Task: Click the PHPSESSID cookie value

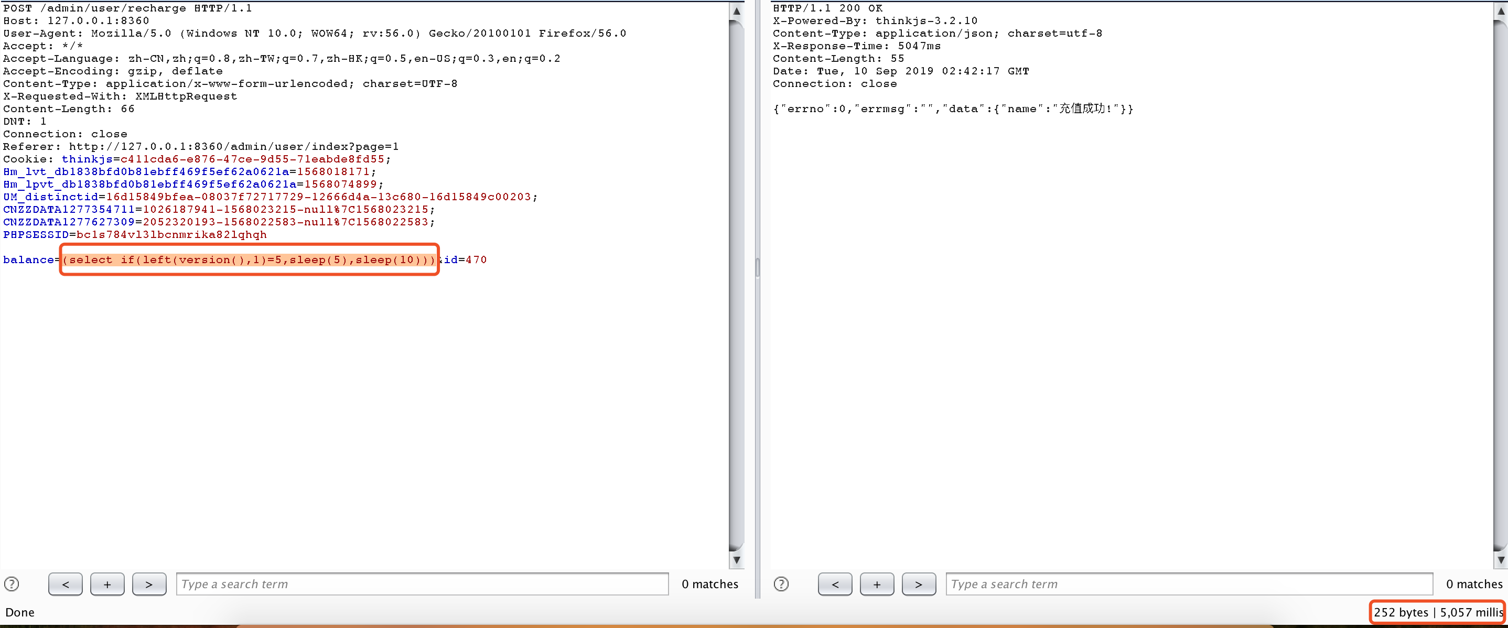Action: [x=171, y=235]
